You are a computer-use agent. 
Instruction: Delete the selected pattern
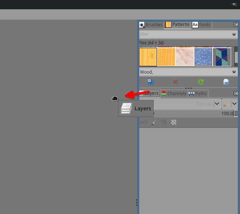[176, 82]
